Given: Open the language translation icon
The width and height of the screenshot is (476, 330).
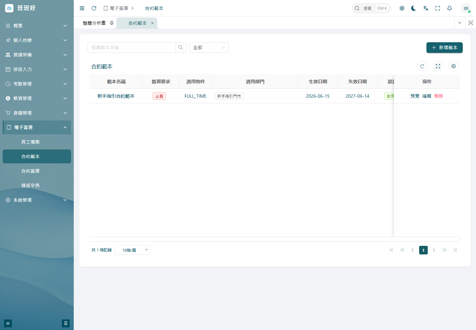Looking at the screenshot, I should point(426,8).
